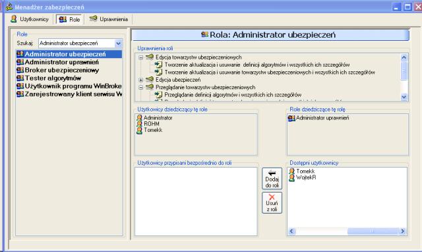Click the Uprawnienia roli vertical scrollbar thumb
The image size is (422, 252).
[404, 71]
